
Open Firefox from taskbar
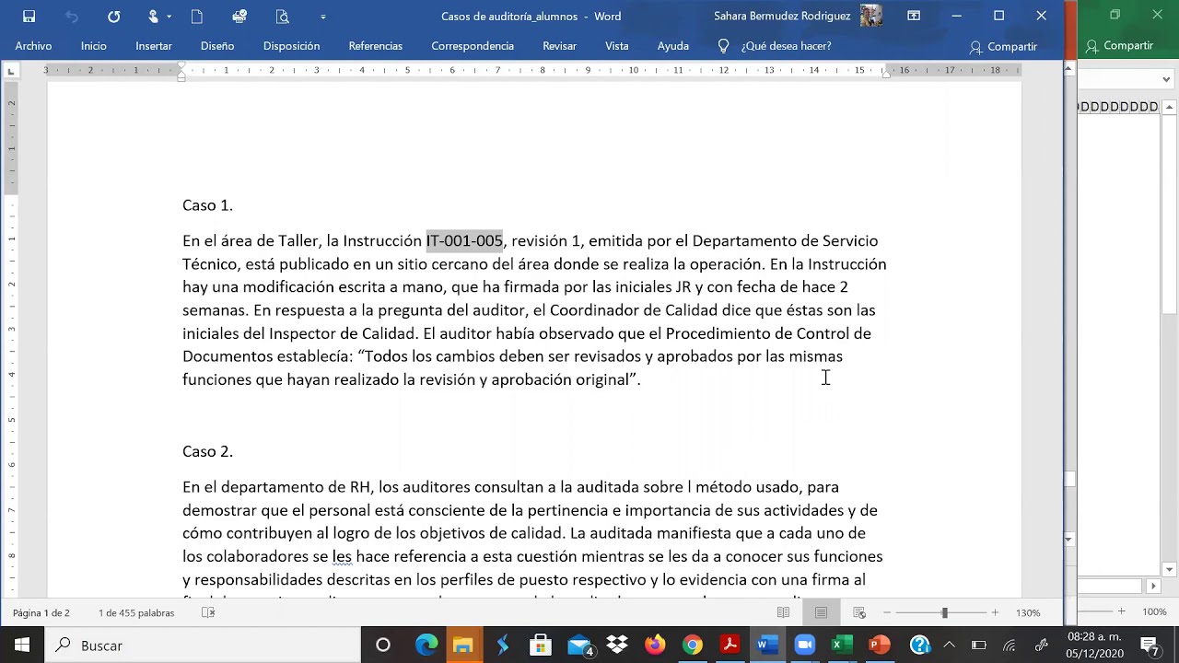coord(655,646)
